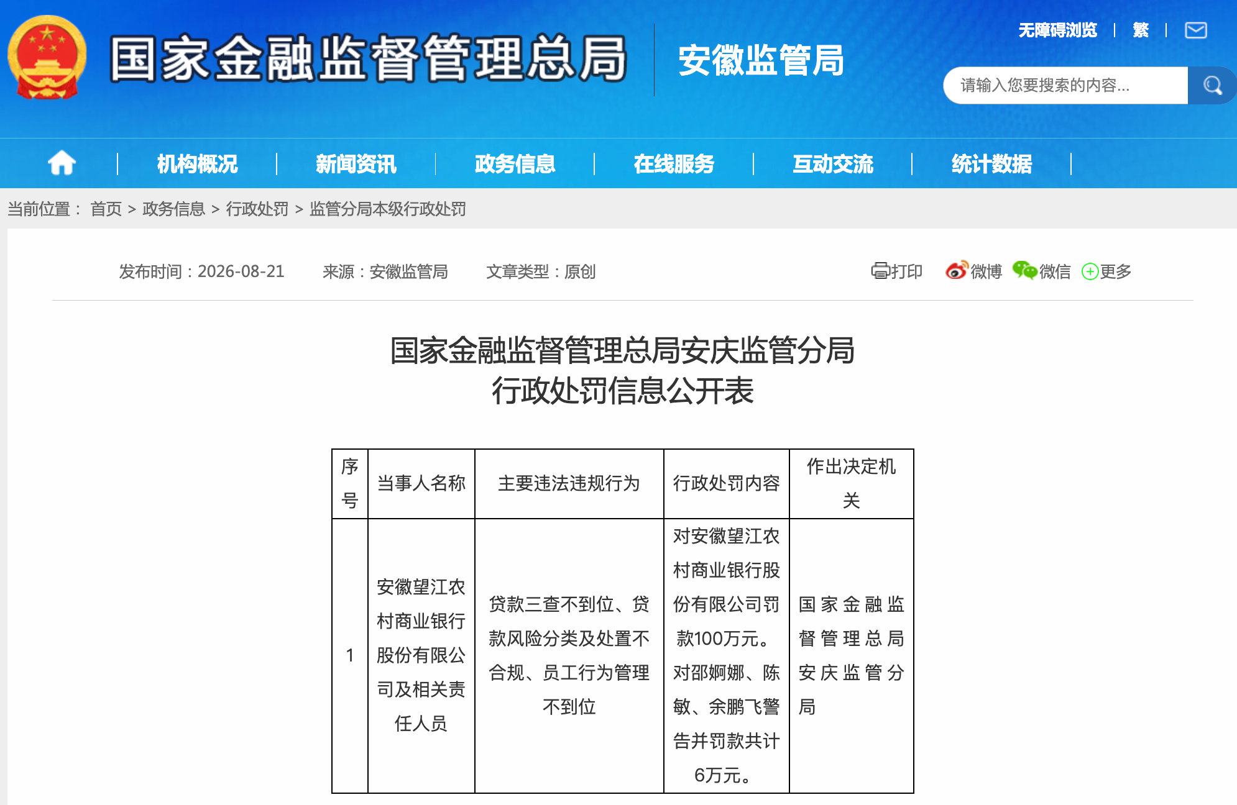Click the 当事人名称 column header
Image resolution: width=1237 pixels, height=805 pixels.
421,483
